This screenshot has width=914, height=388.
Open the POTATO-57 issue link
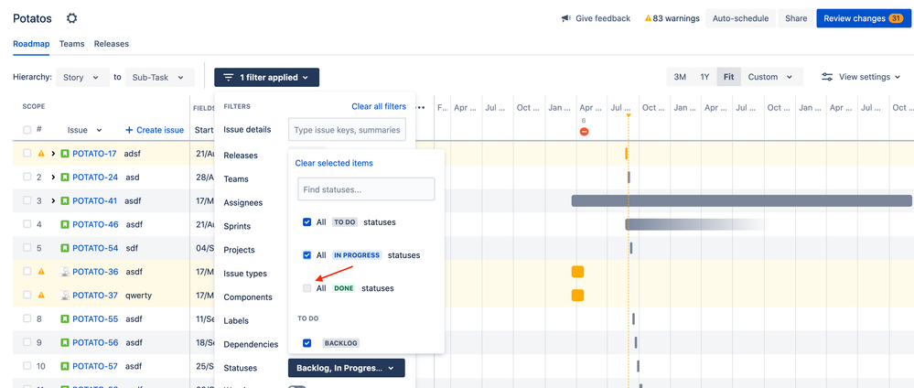95,366
